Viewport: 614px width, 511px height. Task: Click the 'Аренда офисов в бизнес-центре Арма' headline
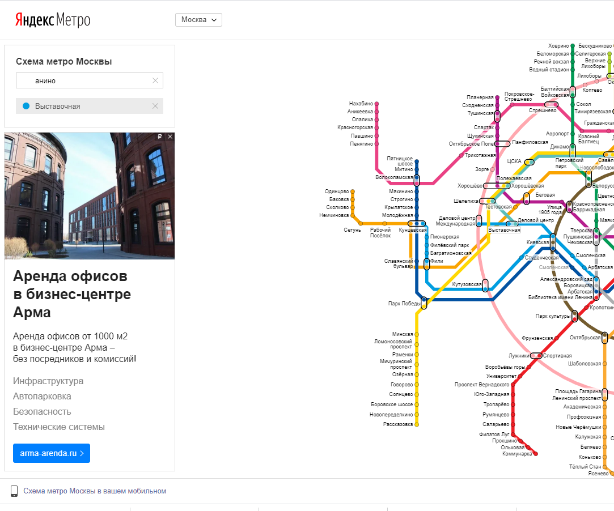(x=72, y=294)
